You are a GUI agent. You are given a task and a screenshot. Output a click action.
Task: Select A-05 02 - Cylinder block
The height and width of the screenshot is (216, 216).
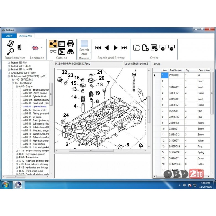35,96
